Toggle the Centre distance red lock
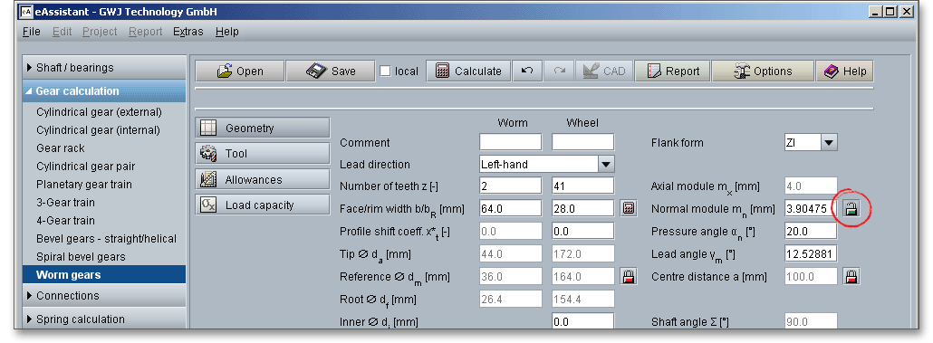Image resolution: width=933 pixels, height=343 pixels. tap(852, 276)
